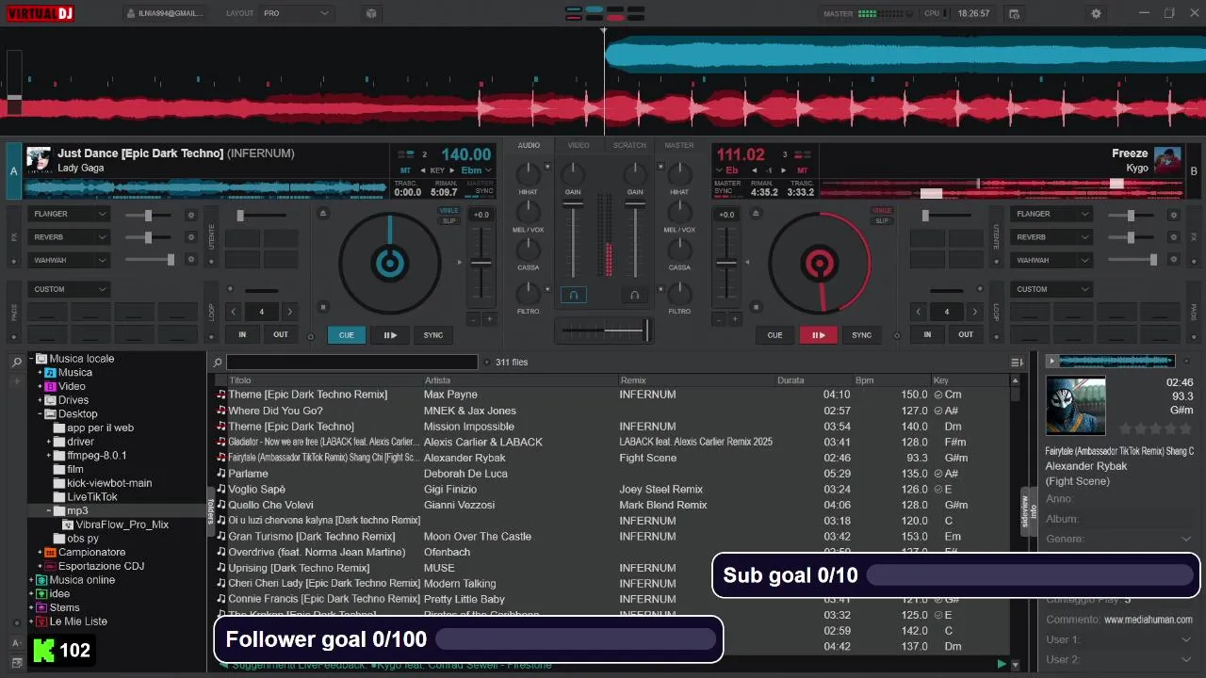Switch mixer to SCRATCH tab
The image size is (1206, 678).
coord(629,145)
